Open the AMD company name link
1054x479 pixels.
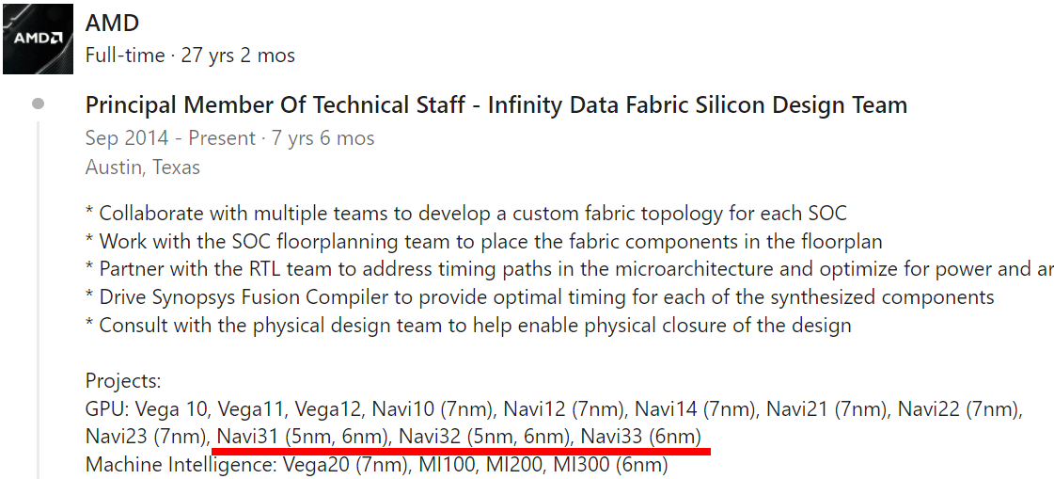point(110,22)
